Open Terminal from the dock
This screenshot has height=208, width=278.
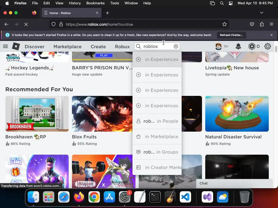[155, 197]
